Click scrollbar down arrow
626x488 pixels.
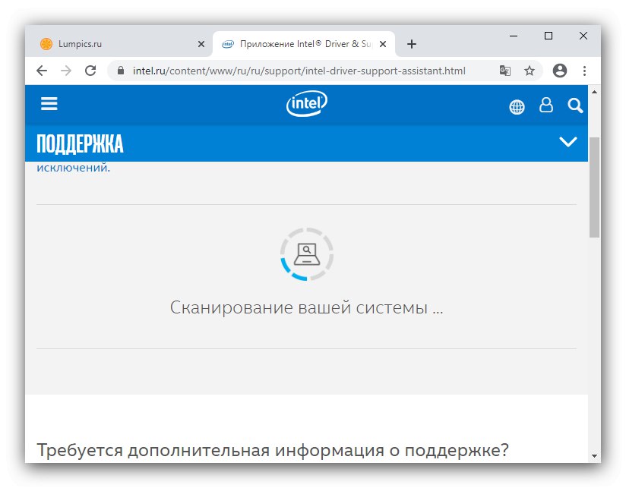coord(594,455)
